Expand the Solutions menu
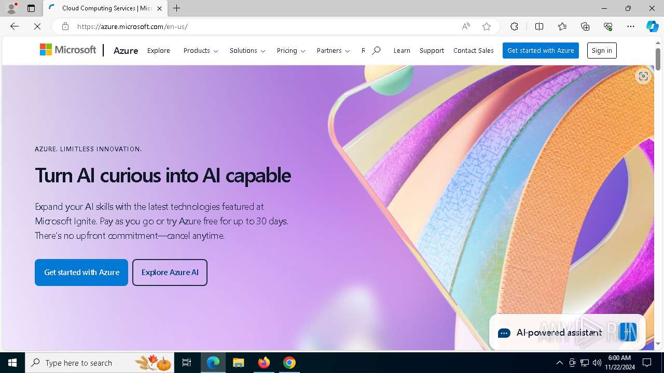The image size is (664, 373). coord(247,50)
